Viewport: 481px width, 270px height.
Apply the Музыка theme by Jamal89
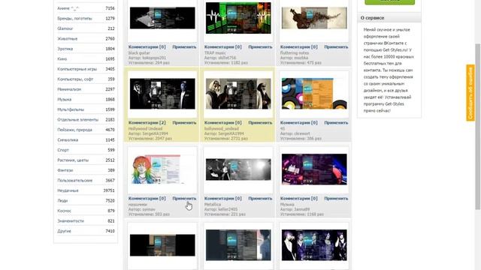pyautogui.click(x=336, y=198)
